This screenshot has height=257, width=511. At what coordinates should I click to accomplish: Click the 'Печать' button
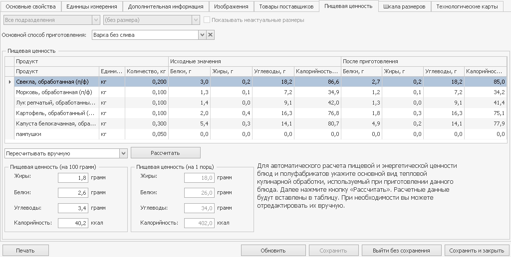pos(25,251)
